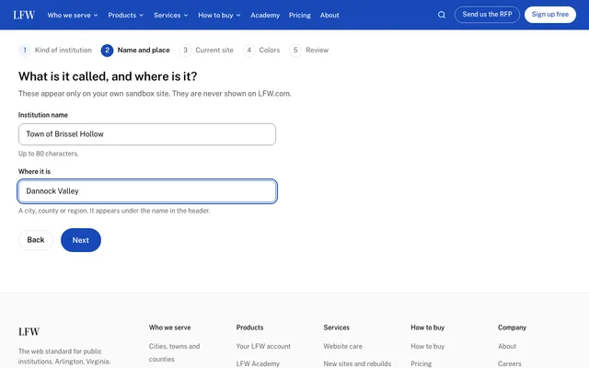Click the sandbox site note mentioning LFW.com
The width and height of the screenshot is (589, 368).
[155, 94]
